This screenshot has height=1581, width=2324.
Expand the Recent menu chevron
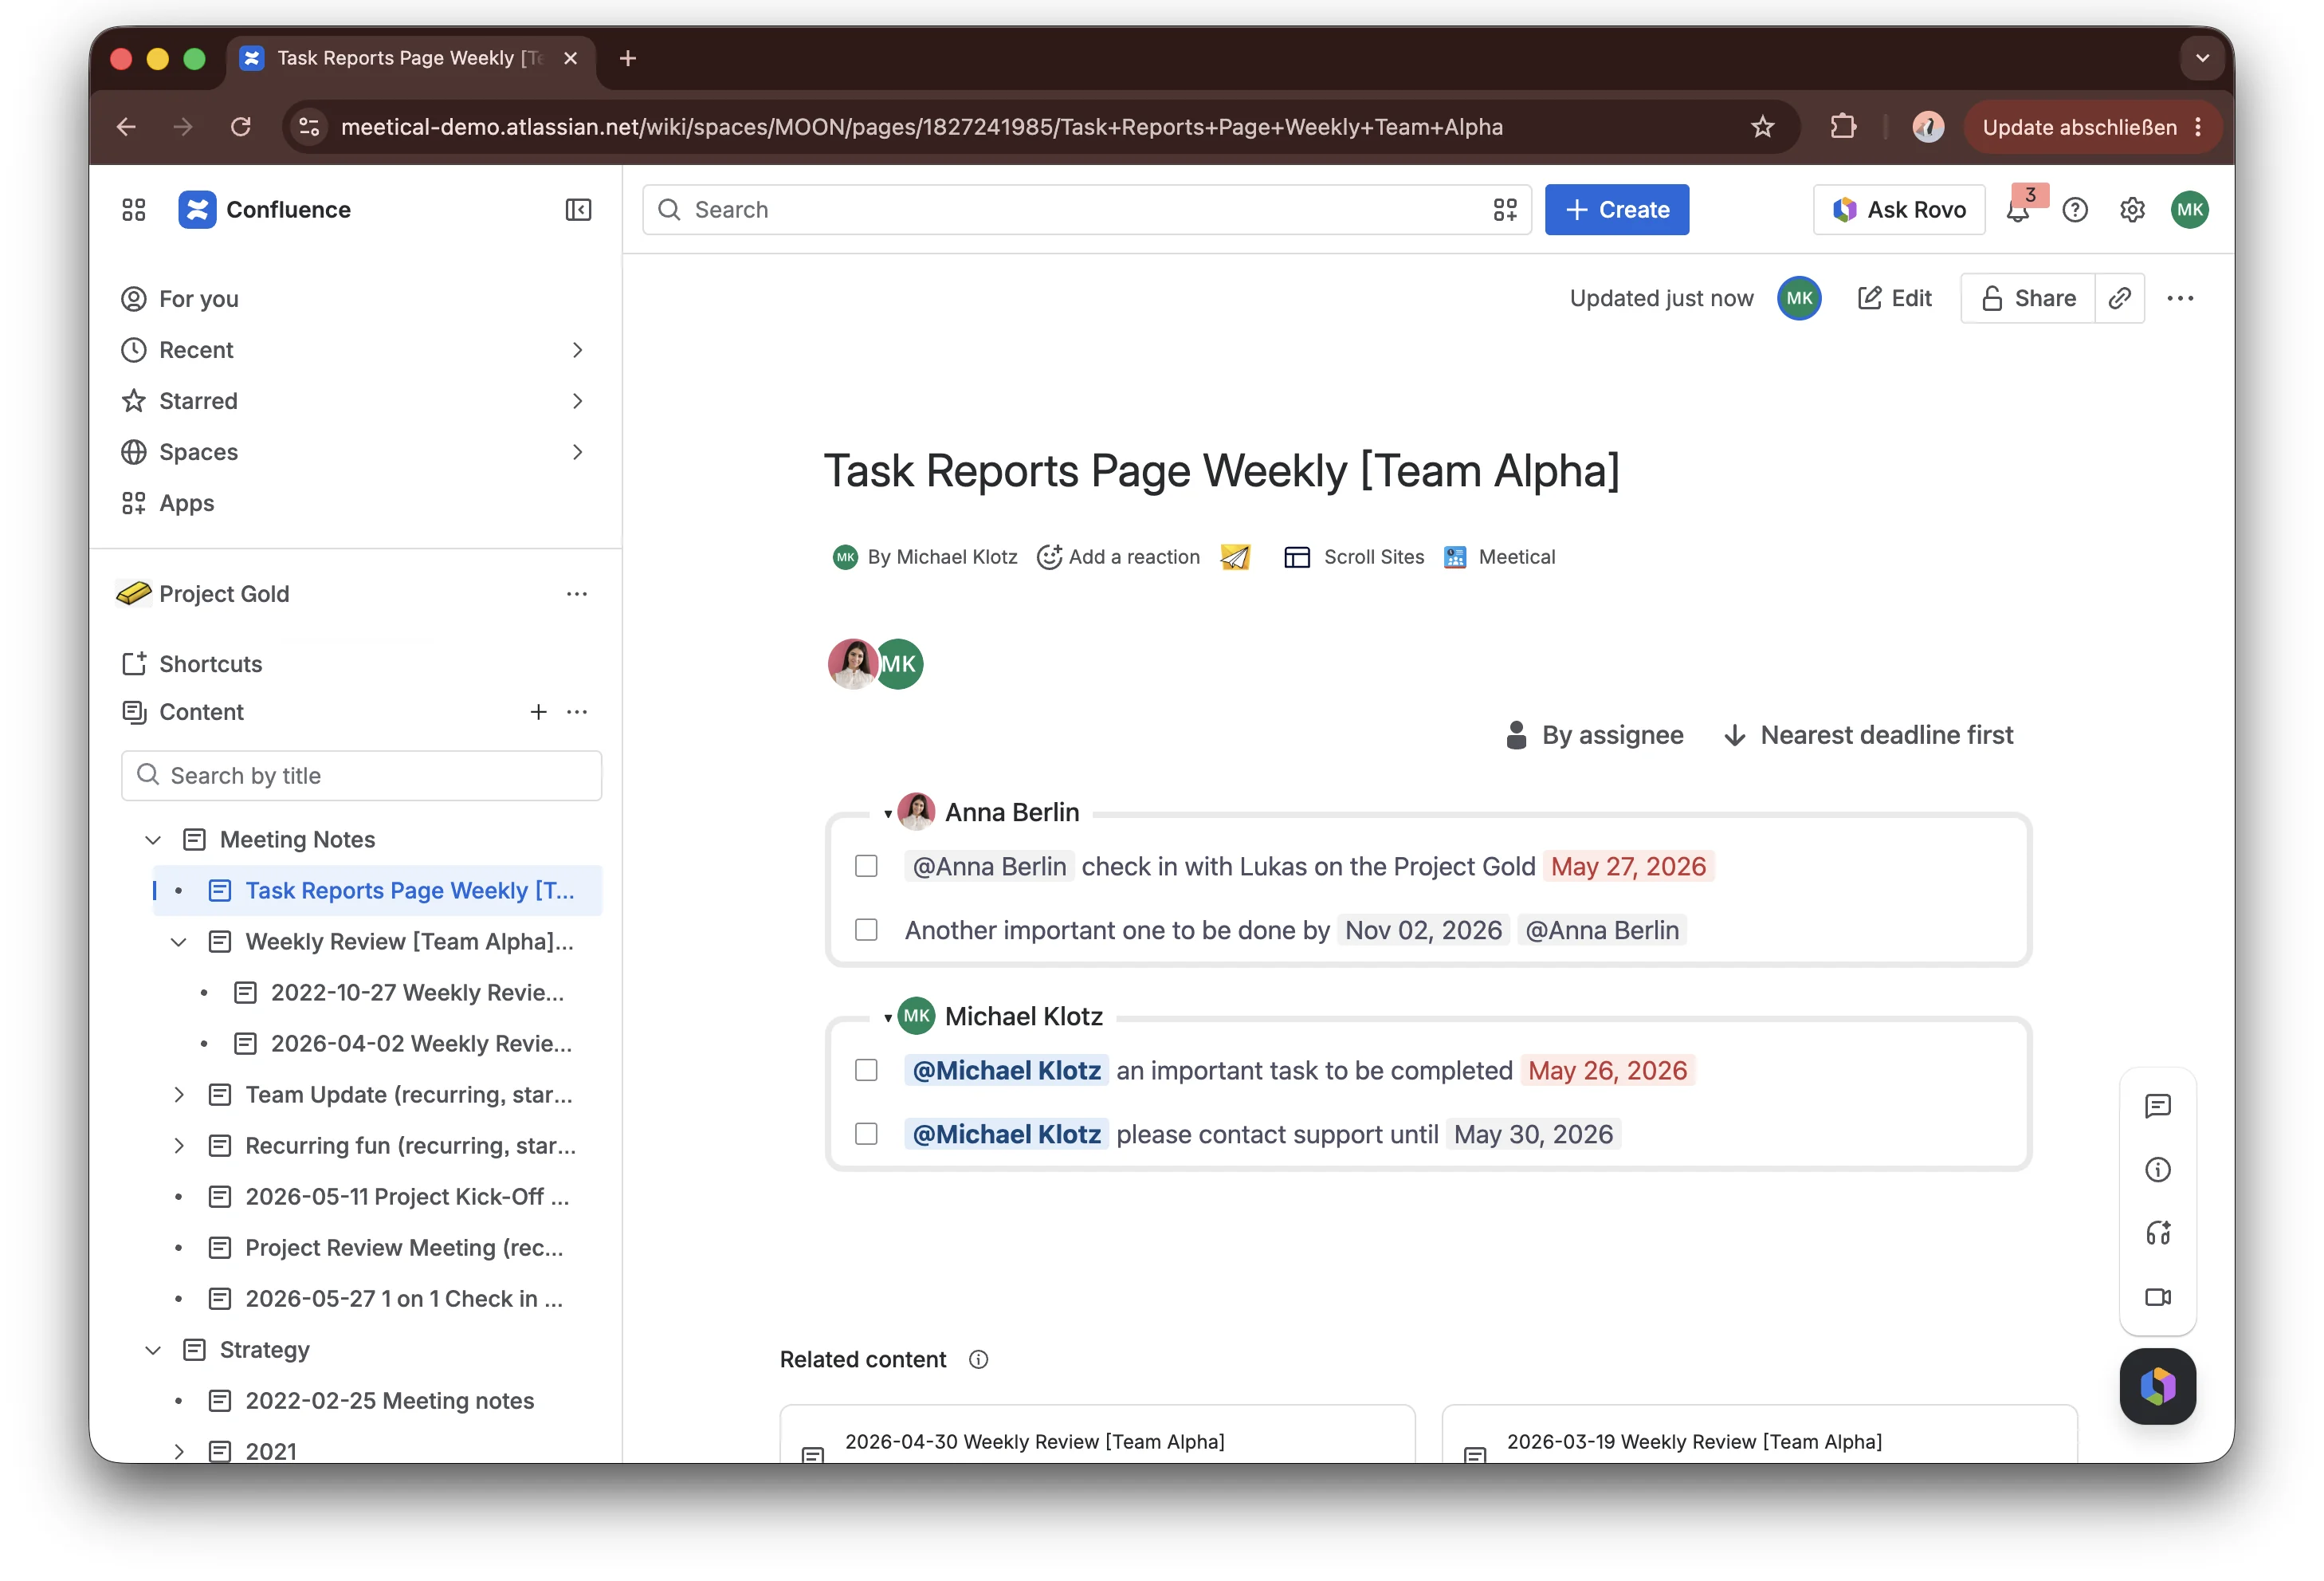point(577,349)
